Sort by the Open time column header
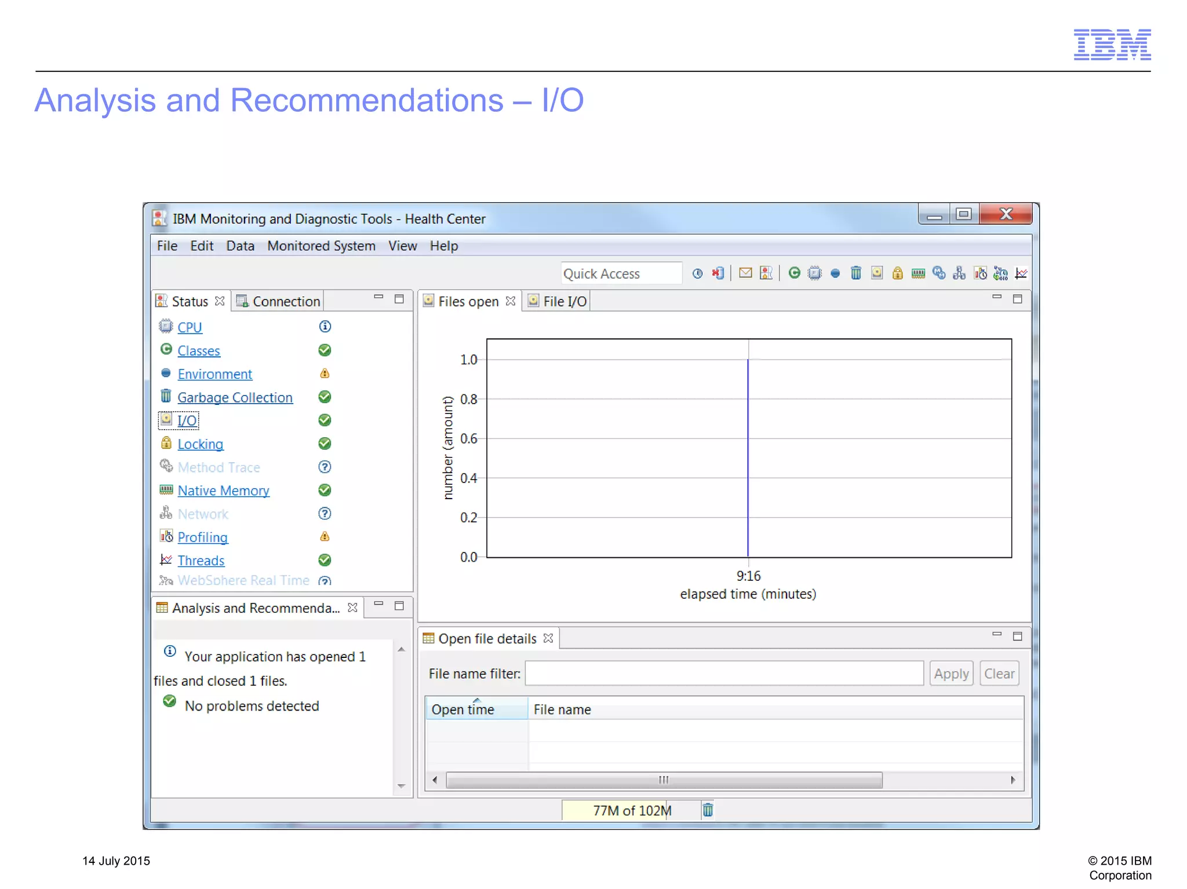1187x889 pixels. click(476, 709)
